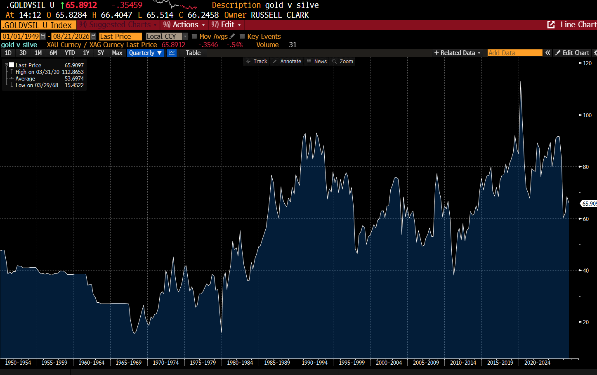
Task: Edit moving averages with pencil icon
Action: [x=232, y=36]
